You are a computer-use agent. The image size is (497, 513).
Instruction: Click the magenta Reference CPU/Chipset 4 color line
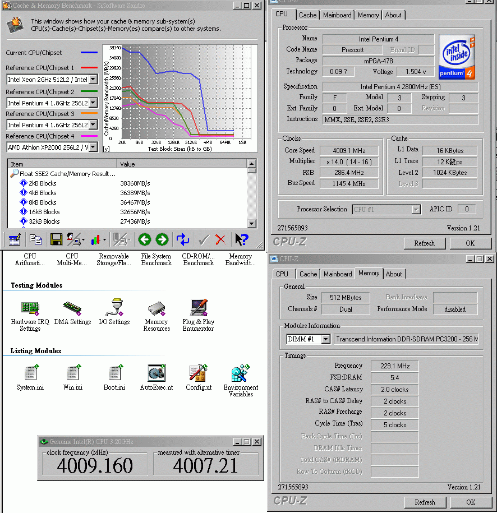click(89, 136)
